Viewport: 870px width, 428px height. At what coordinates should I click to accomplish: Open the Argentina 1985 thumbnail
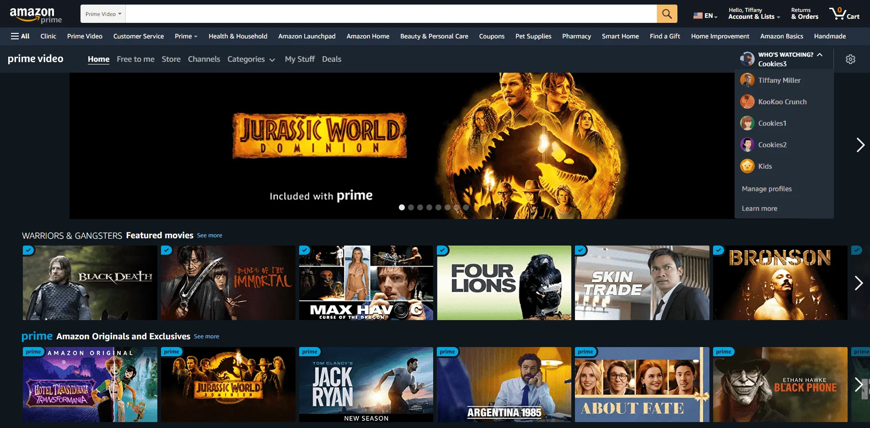tap(504, 385)
